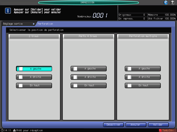Click the red Tamb/Dév. indicator
This screenshot has width=177, height=132.
click(x=168, y=130)
